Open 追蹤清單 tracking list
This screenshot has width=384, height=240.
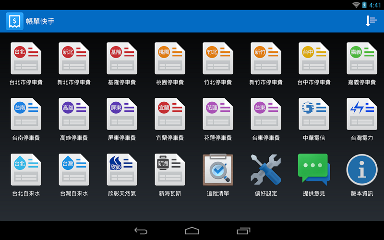218,170
